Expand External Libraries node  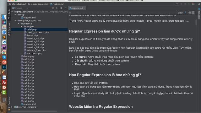click(x=12, y=107)
